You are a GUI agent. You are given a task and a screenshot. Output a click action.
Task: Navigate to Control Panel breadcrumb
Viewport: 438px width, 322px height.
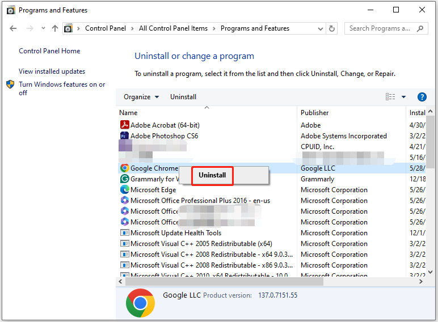click(106, 28)
